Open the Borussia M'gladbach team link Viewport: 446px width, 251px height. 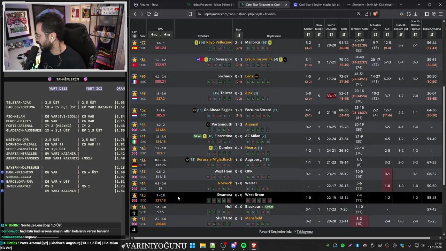(x=214, y=159)
